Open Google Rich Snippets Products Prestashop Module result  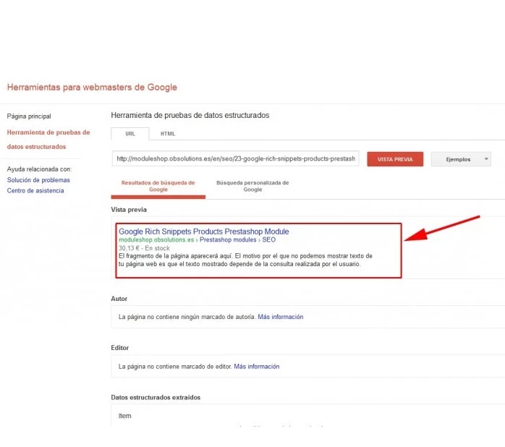[x=204, y=231]
